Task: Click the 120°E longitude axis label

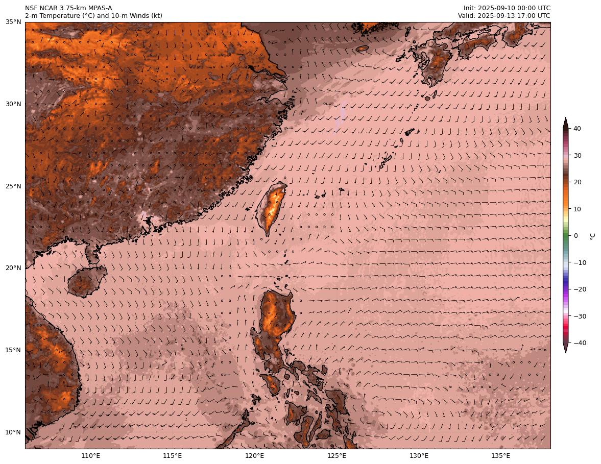Action: pyautogui.click(x=254, y=456)
